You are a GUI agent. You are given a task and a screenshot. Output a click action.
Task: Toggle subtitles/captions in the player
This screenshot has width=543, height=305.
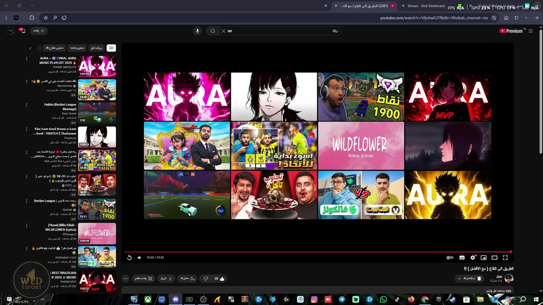coord(462,258)
